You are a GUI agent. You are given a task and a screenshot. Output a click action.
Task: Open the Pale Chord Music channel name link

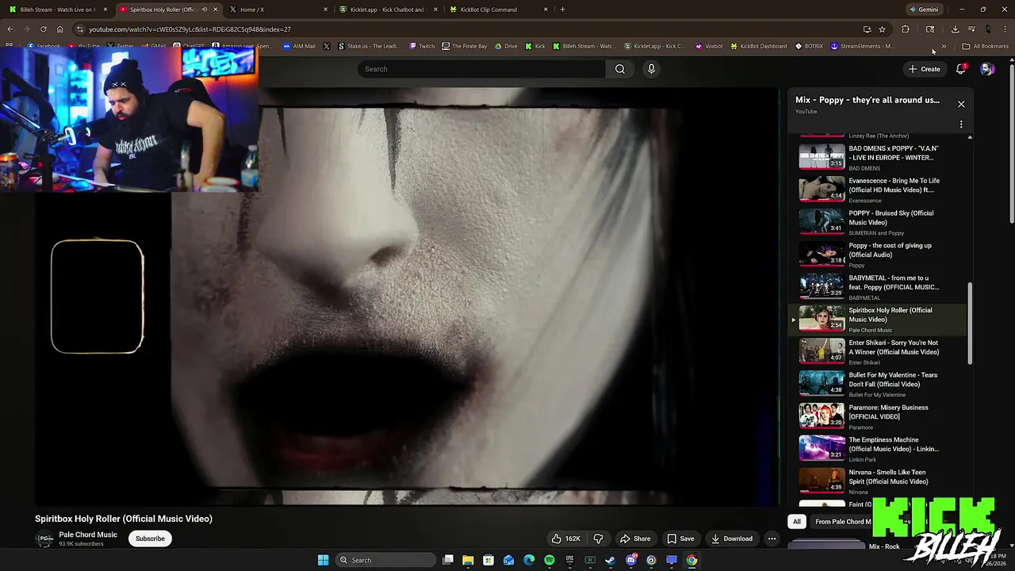88,535
